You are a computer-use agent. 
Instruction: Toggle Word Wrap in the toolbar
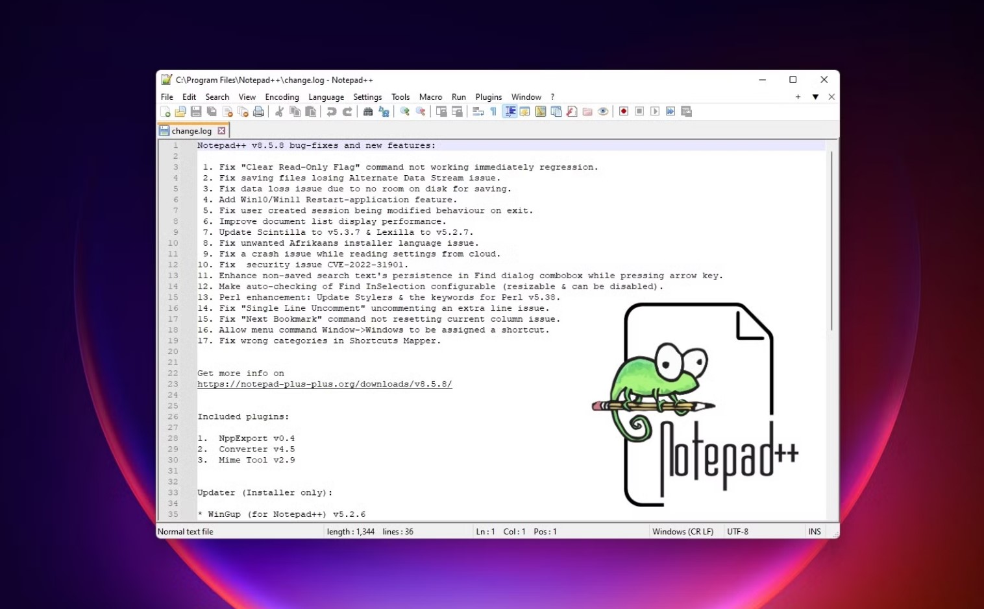(x=478, y=112)
